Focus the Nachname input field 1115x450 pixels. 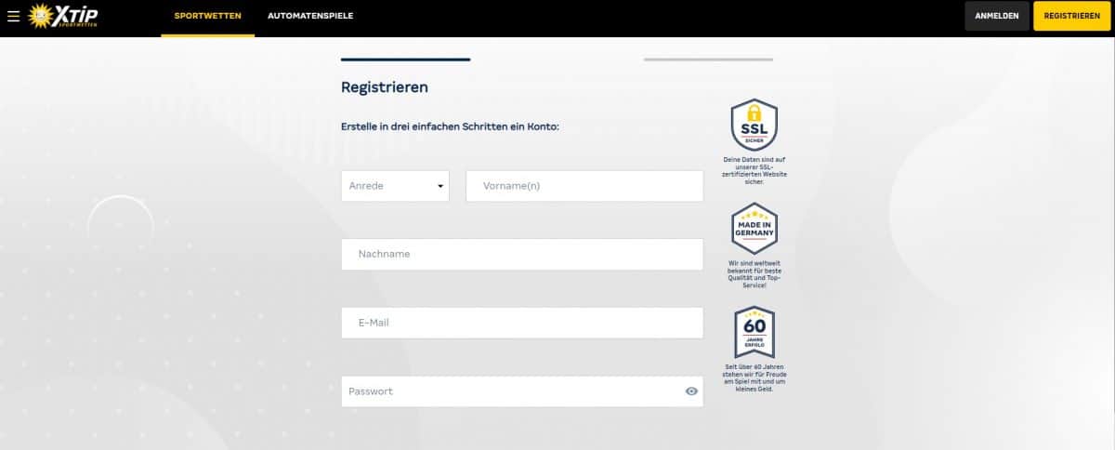[522, 254]
